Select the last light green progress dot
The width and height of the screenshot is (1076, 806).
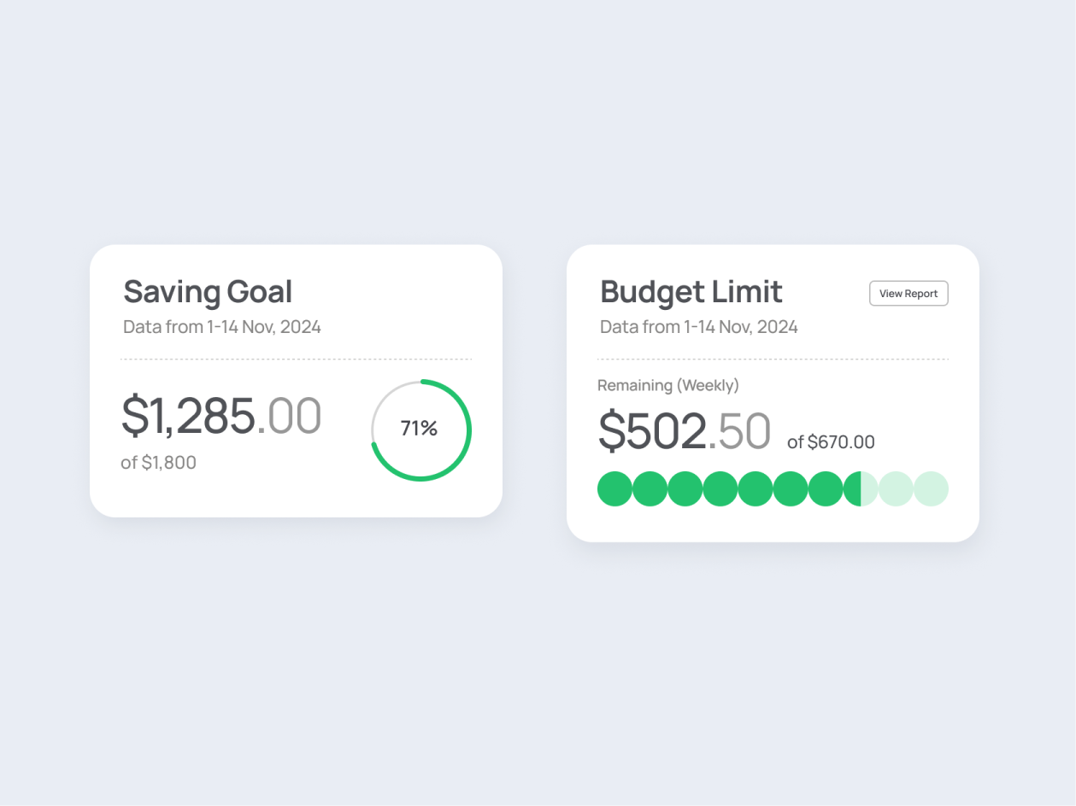click(931, 488)
